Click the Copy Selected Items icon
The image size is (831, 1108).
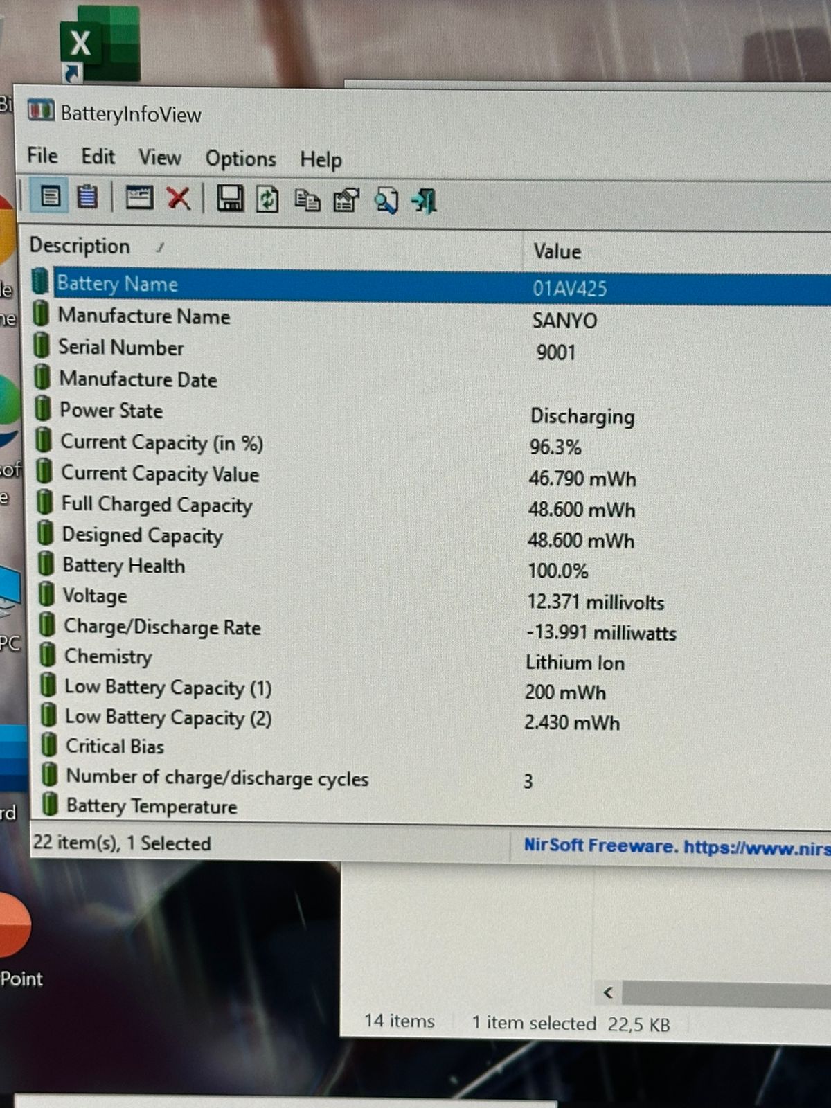point(307,201)
